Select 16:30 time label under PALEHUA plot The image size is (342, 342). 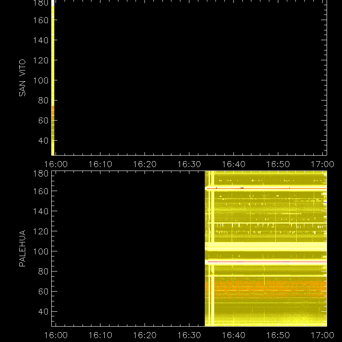189,335
